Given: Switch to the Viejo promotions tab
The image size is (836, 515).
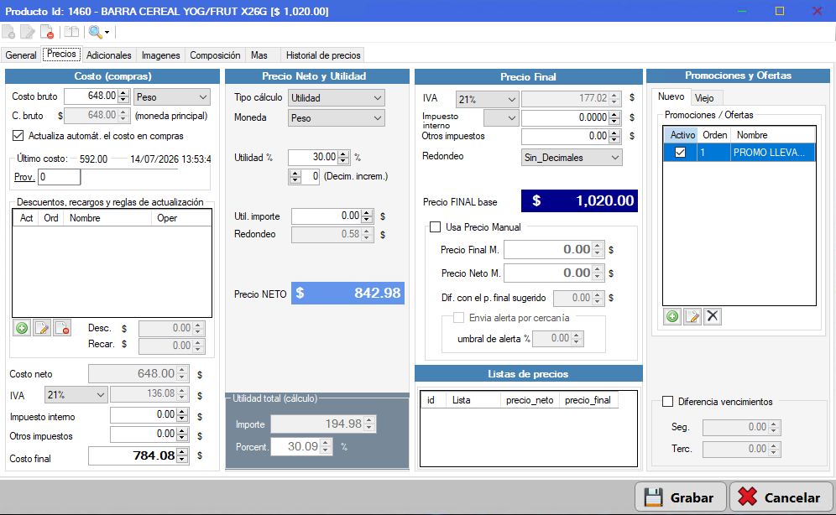Looking at the screenshot, I should click(x=704, y=98).
